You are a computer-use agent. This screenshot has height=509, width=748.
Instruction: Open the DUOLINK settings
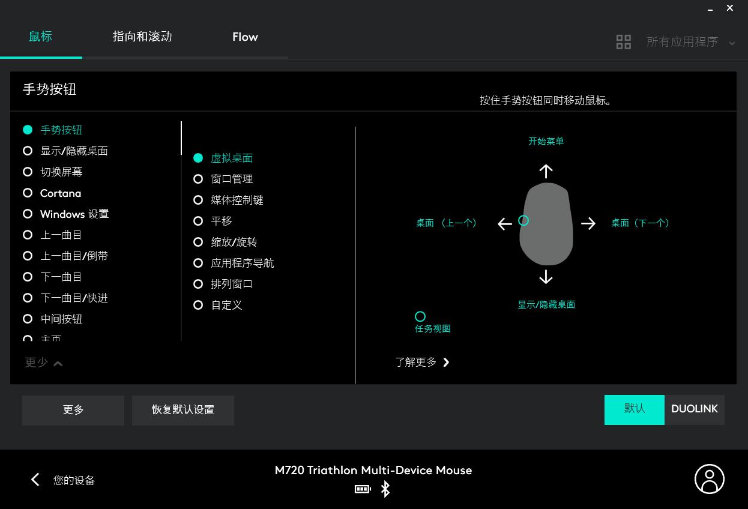click(694, 409)
